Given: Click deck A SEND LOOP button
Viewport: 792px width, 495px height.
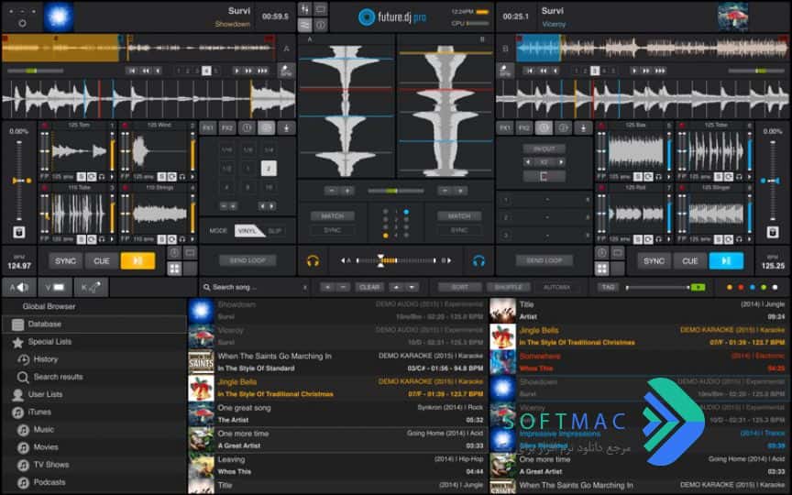Looking at the screenshot, I should [x=247, y=260].
